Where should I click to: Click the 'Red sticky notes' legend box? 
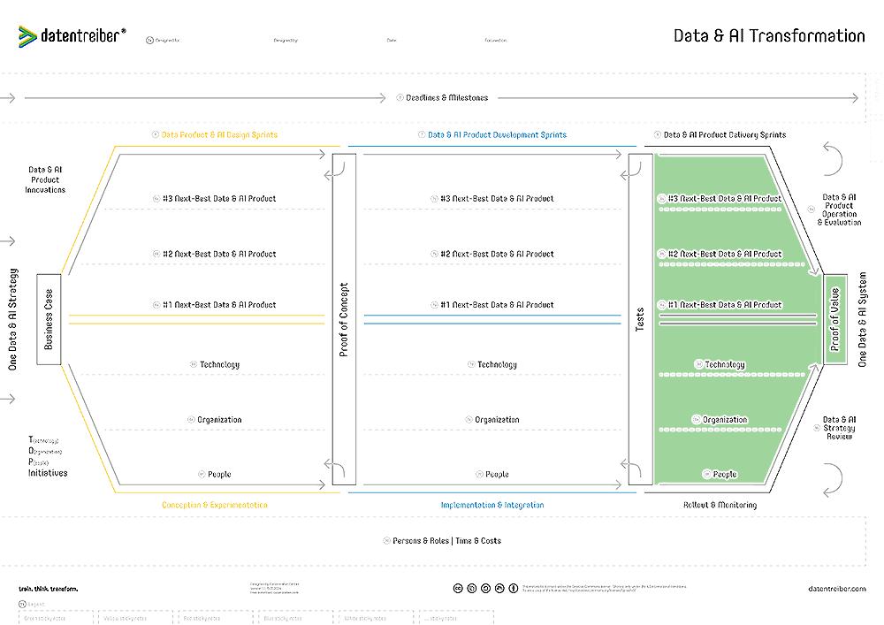pyautogui.click(x=216, y=618)
